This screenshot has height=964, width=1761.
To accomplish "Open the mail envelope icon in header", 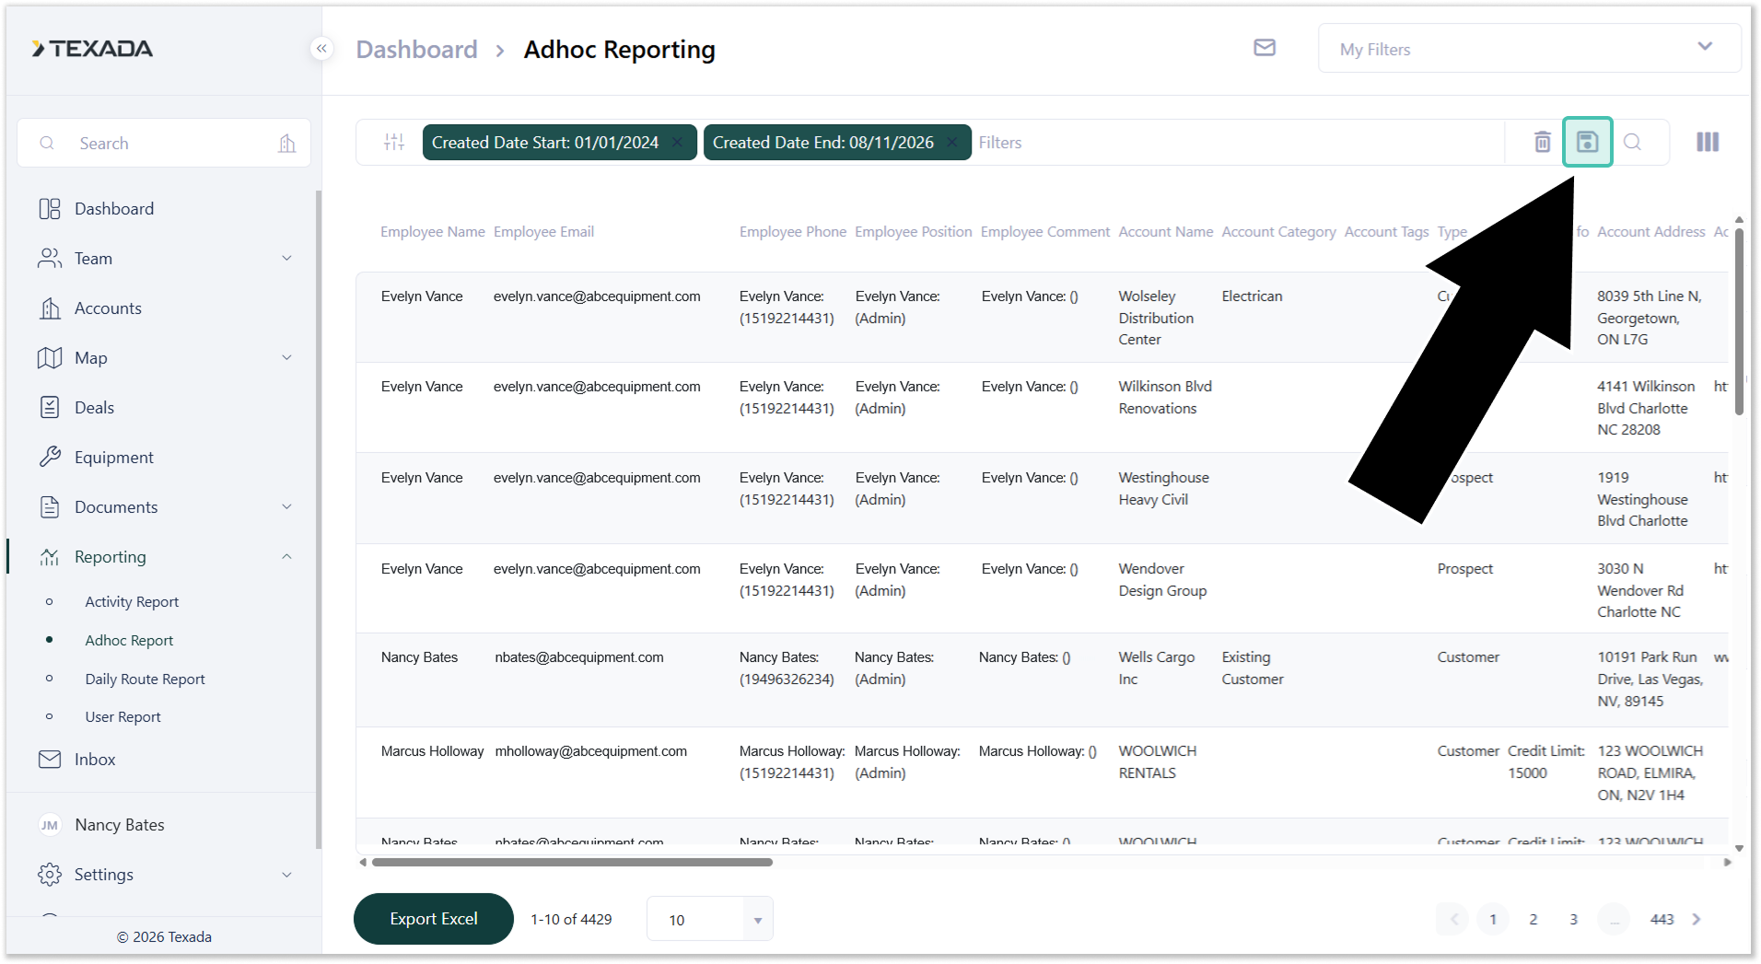I will coord(1265,48).
